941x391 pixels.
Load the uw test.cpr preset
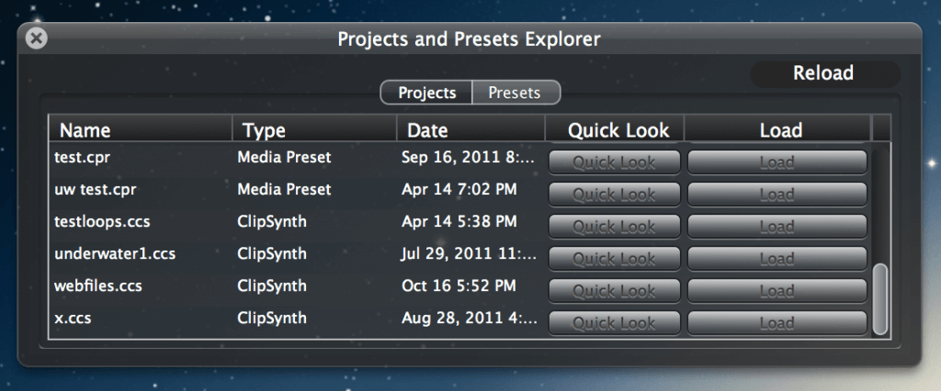coord(777,195)
